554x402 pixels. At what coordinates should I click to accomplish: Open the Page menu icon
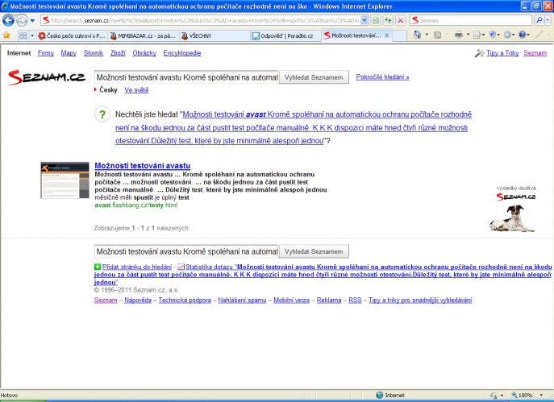point(477,35)
